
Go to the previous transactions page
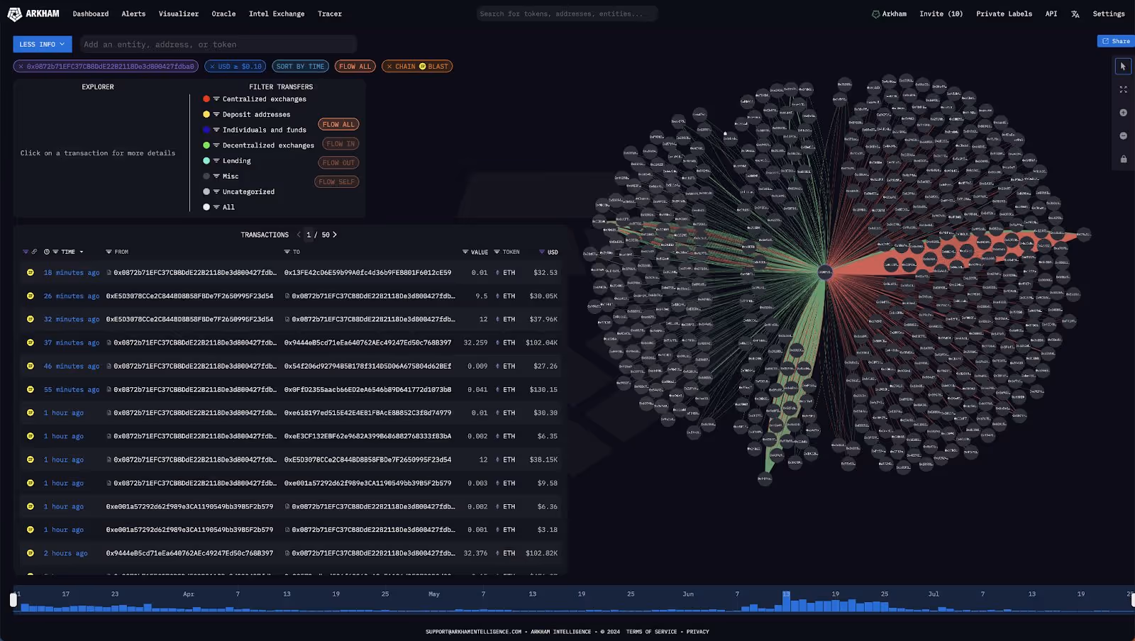point(299,235)
